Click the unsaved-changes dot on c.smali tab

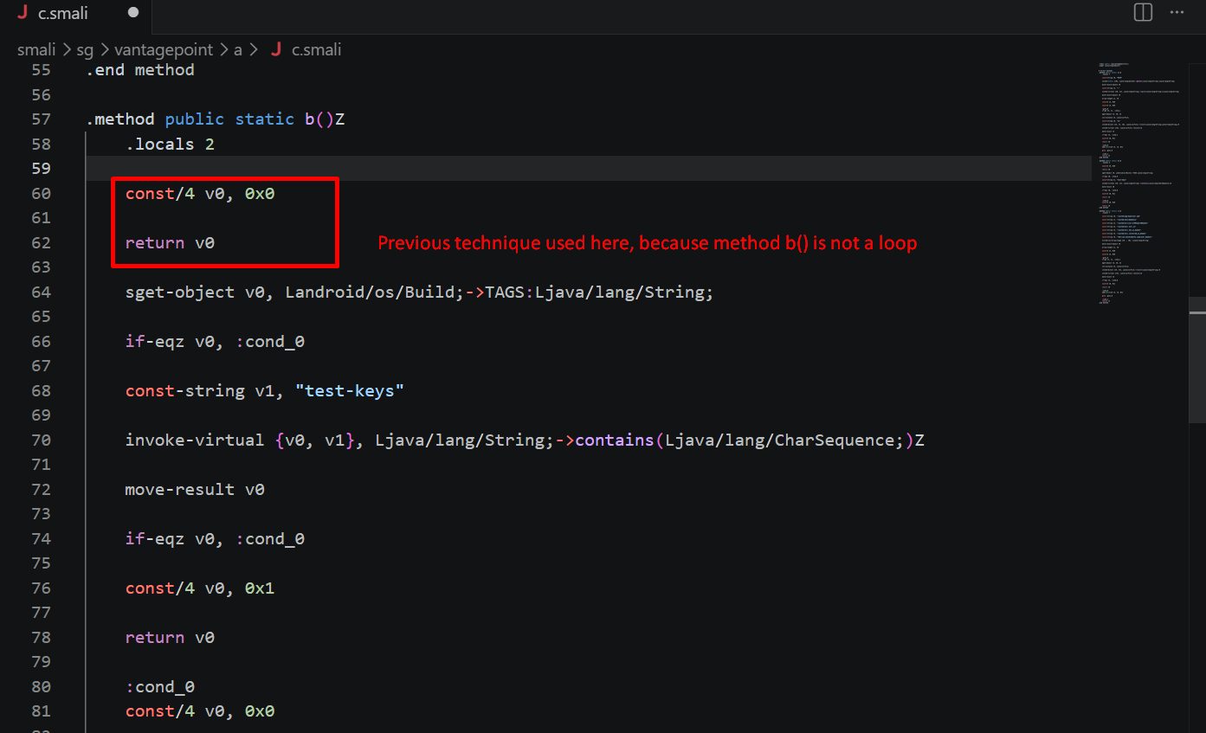tap(133, 13)
